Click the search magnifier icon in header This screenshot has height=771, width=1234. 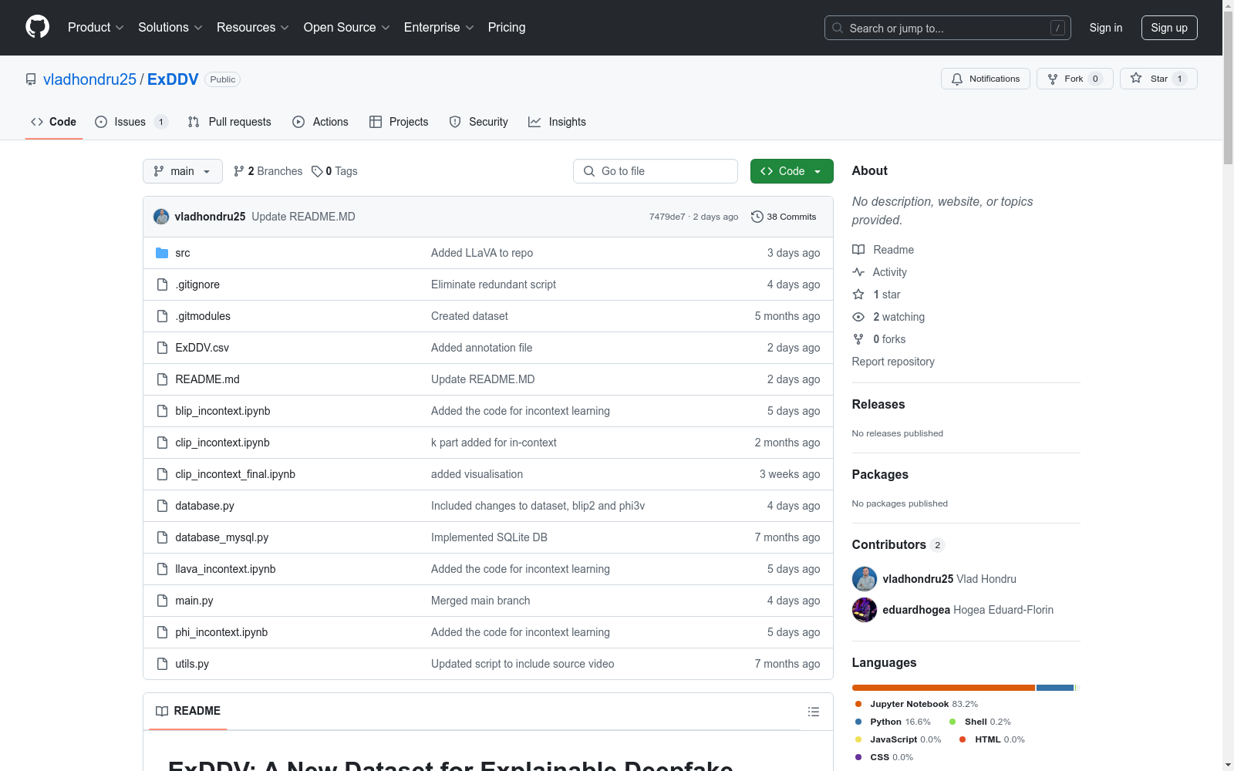pos(838,28)
